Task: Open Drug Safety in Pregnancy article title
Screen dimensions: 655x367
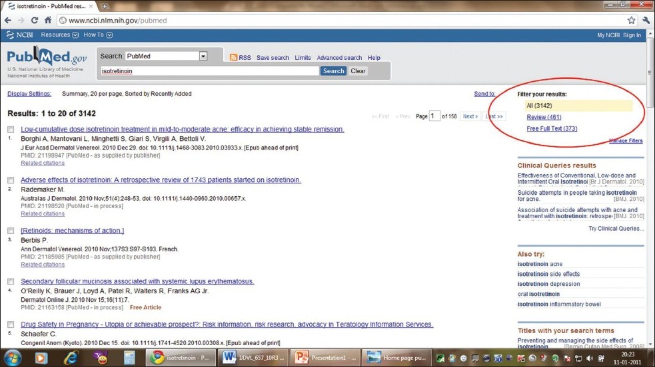Action: 227,324
